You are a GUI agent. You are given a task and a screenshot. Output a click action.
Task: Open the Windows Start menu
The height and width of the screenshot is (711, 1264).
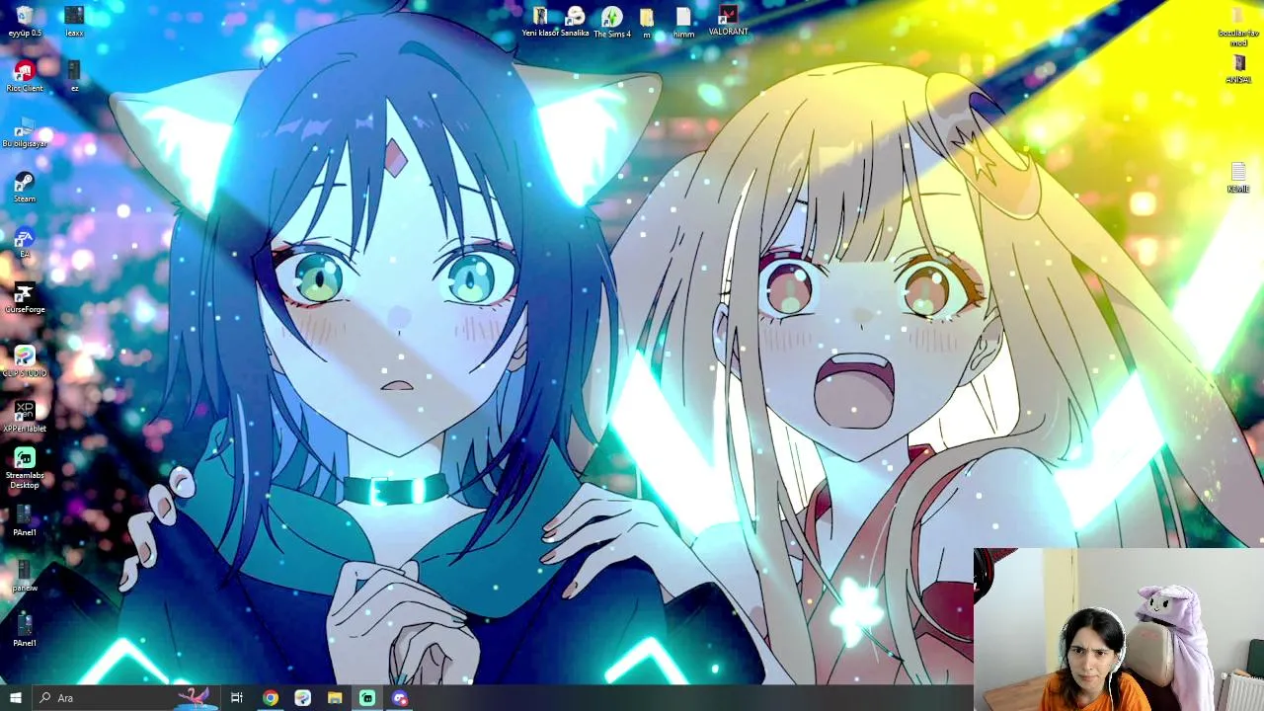click(16, 698)
